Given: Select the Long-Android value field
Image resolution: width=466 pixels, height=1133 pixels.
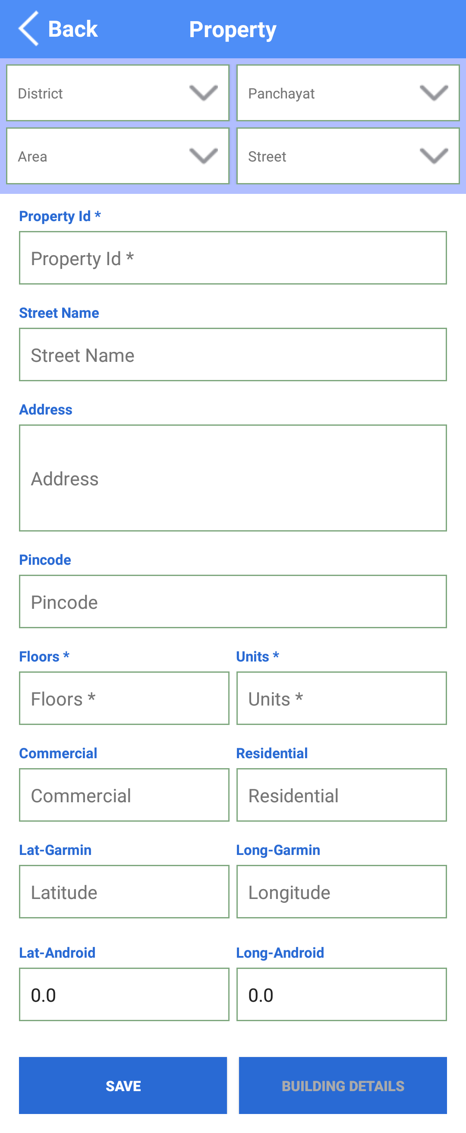Looking at the screenshot, I should coord(342,994).
